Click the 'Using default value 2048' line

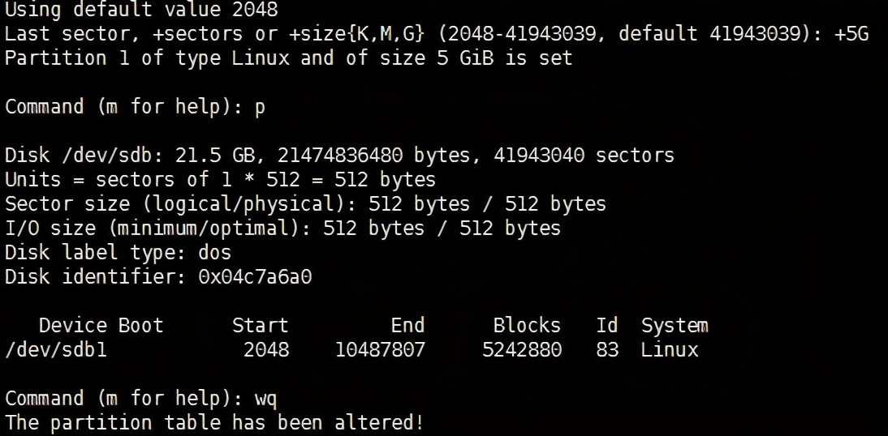pyautogui.click(x=141, y=11)
